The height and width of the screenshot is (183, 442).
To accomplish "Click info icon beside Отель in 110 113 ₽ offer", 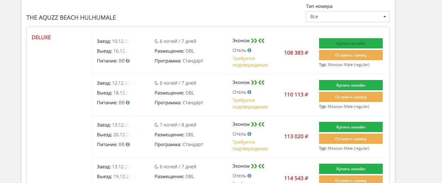I will pos(249,92).
